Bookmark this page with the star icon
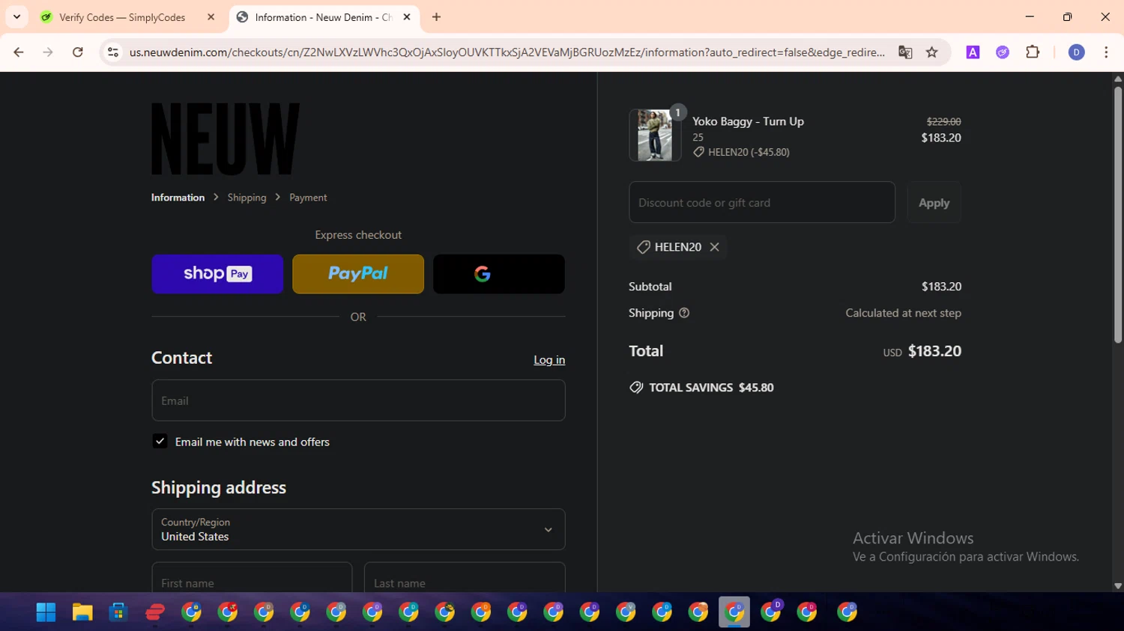Viewport: 1124px width, 631px height. point(931,52)
